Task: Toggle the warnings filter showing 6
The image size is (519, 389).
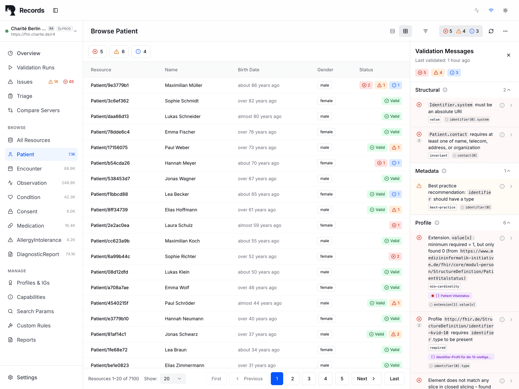Action: [119, 51]
